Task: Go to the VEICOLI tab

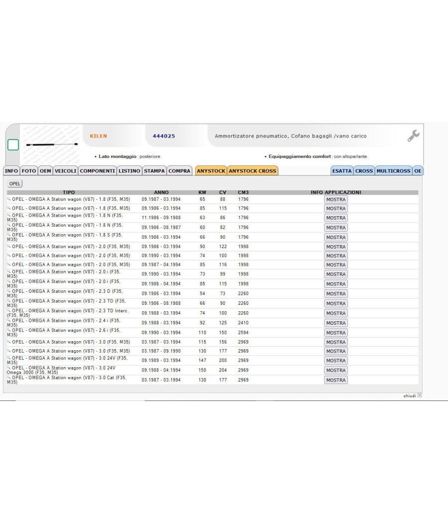Action: [x=65, y=171]
